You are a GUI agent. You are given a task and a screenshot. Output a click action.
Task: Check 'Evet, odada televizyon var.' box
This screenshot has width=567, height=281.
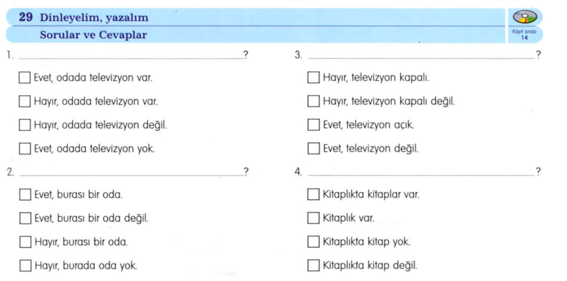[24, 78]
